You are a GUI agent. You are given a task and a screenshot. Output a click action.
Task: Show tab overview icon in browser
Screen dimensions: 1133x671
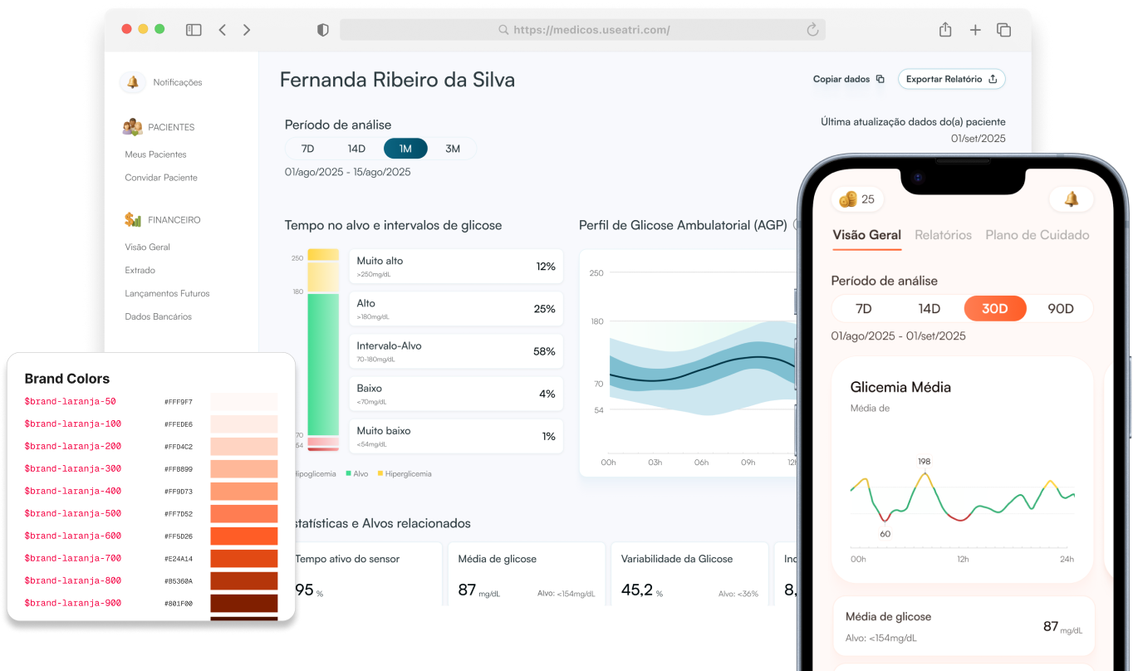[x=1003, y=30]
